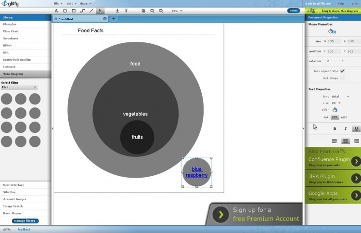Image resolution: width=361 pixels, height=233 pixels.
Task: Open the share menu
Action: [85, 3]
